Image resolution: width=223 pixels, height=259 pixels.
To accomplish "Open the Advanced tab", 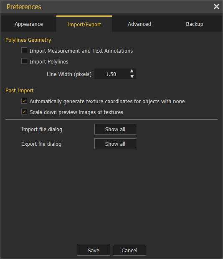I will point(139,24).
